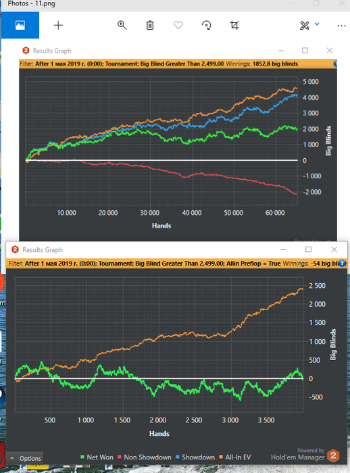
Task: Click the '3 500' x-axis value
Action: coord(266,420)
